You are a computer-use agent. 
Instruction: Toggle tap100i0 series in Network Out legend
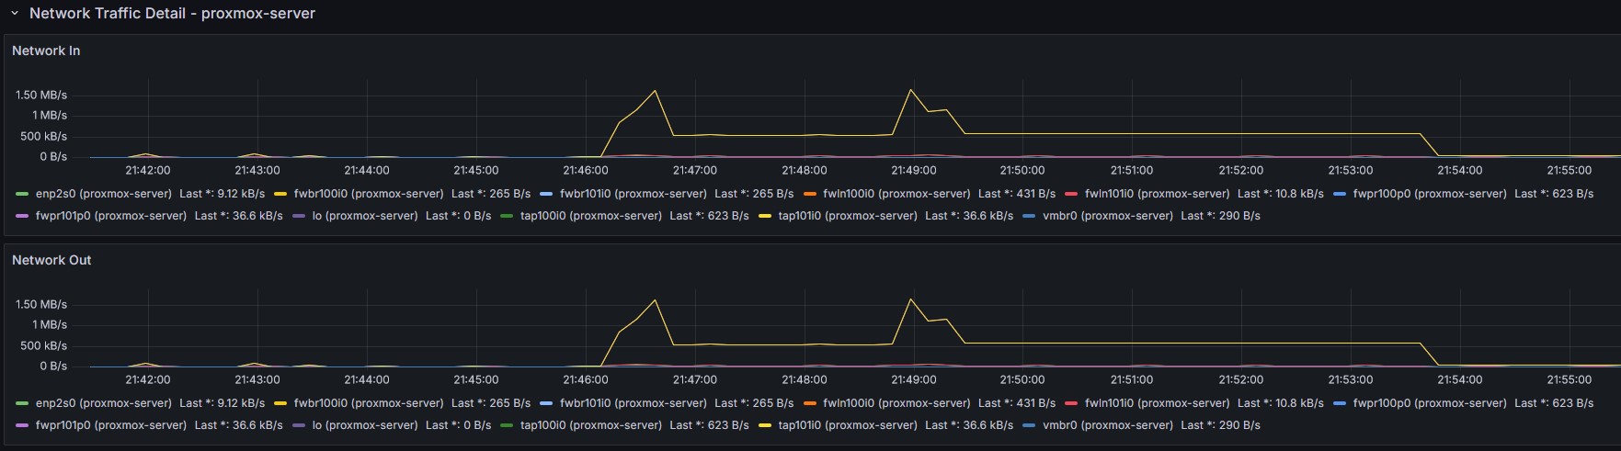[591, 425]
